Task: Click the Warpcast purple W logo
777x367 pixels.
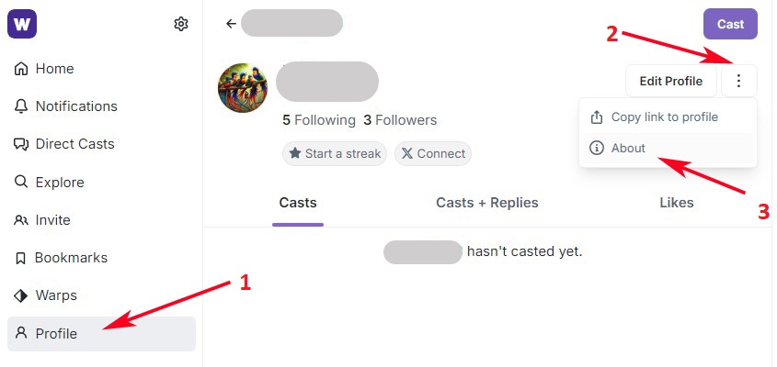Action: point(21,24)
